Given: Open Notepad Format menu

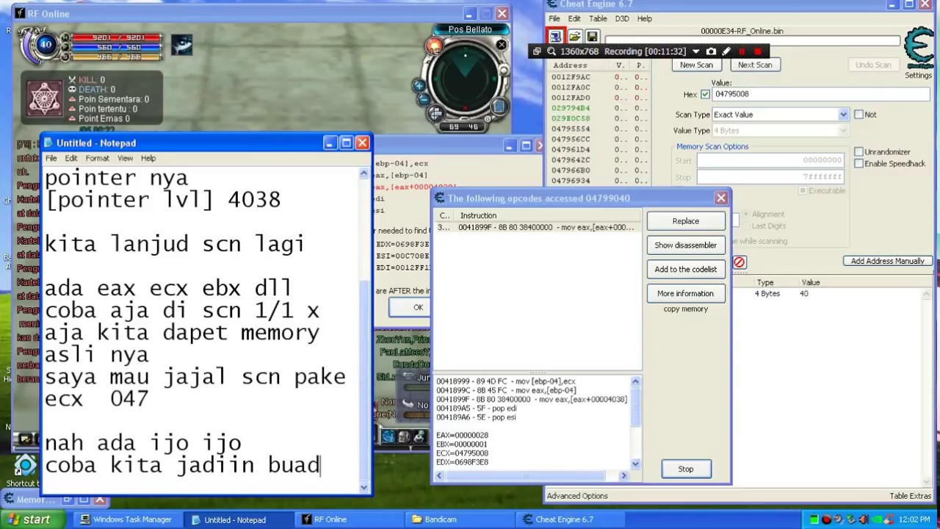Looking at the screenshot, I should 97,158.
